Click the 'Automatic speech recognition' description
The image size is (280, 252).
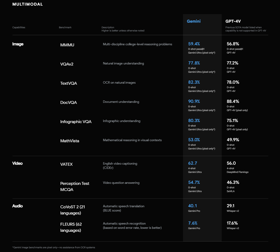[x=124, y=223]
